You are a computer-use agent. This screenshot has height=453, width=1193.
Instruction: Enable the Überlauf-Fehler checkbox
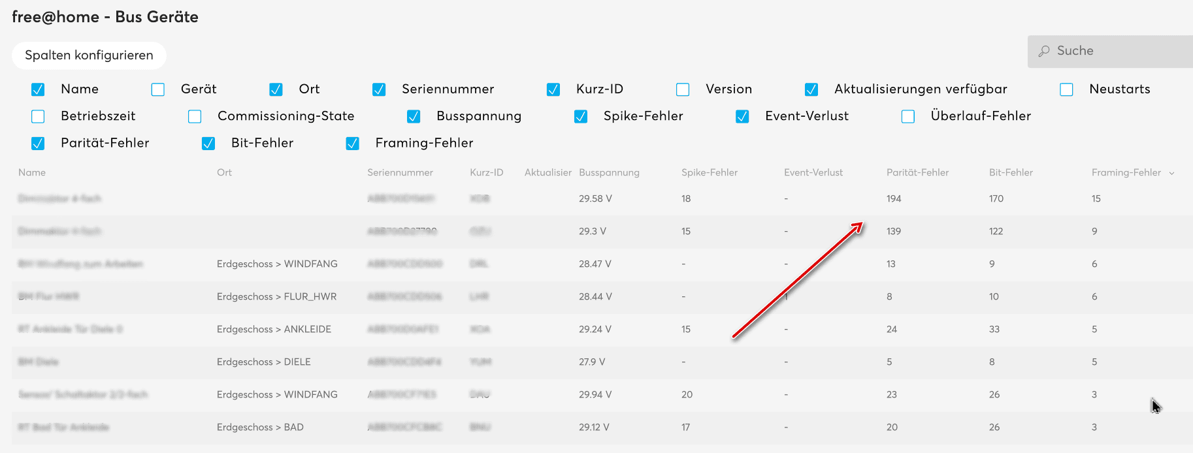(x=908, y=116)
